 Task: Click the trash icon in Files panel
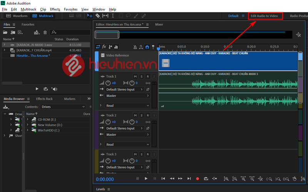tap(45, 32)
